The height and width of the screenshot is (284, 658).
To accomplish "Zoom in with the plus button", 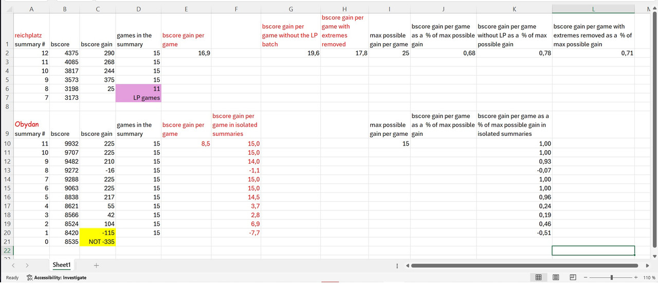I will point(636,277).
